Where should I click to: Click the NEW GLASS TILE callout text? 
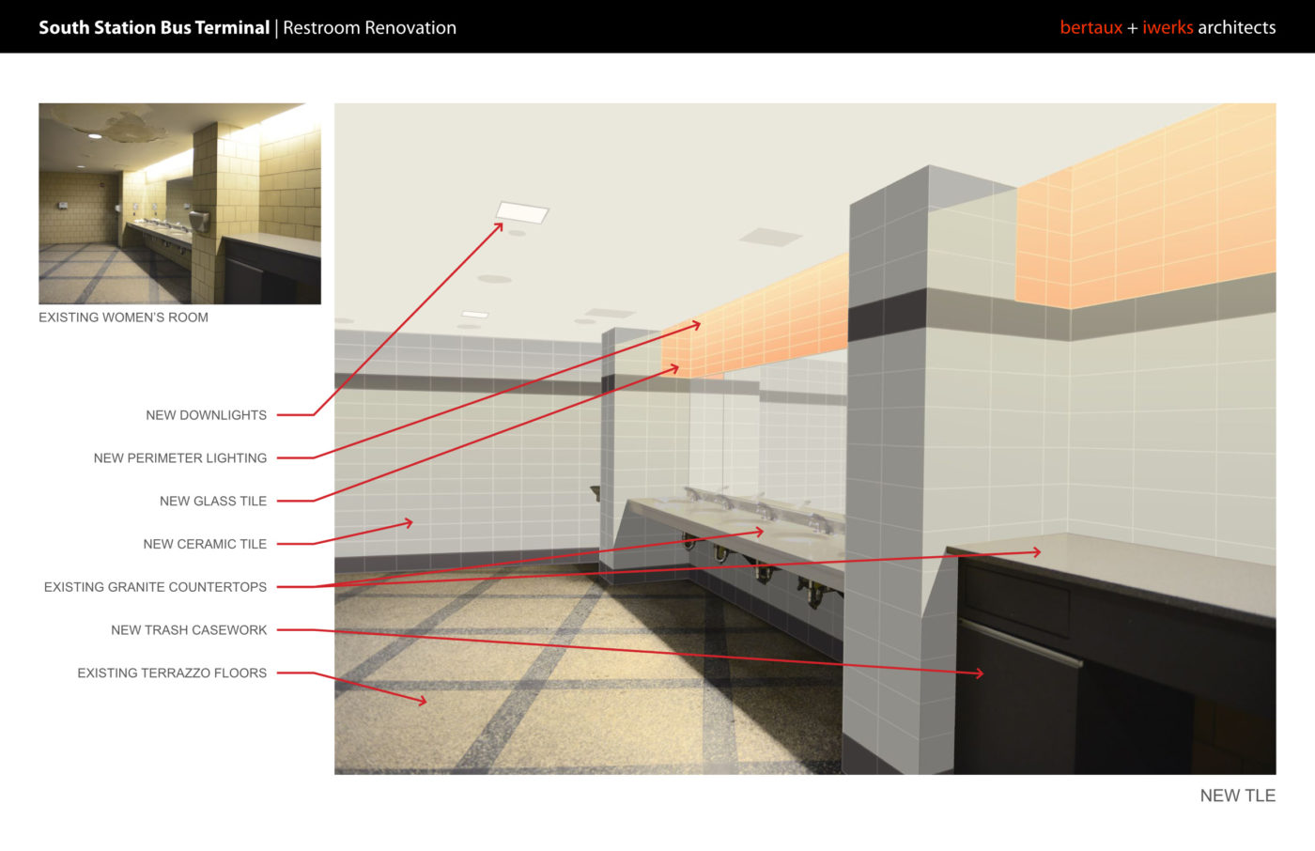coord(212,501)
